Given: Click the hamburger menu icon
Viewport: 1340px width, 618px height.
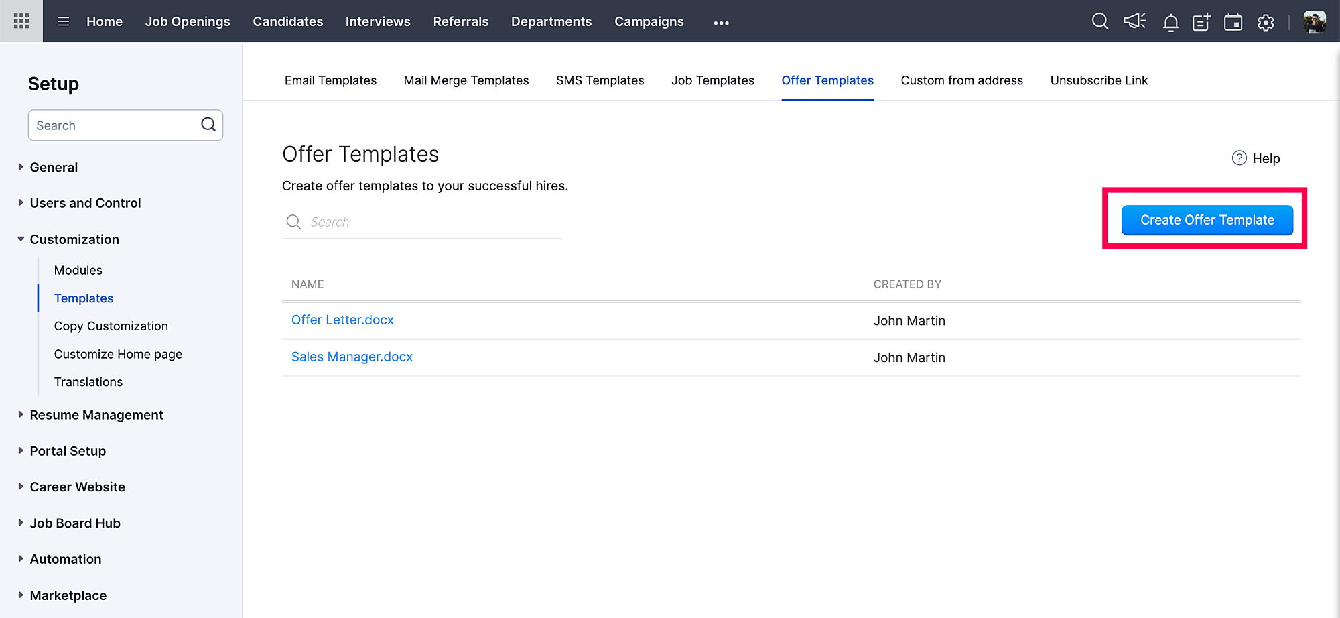Looking at the screenshot, I should 64,21.
